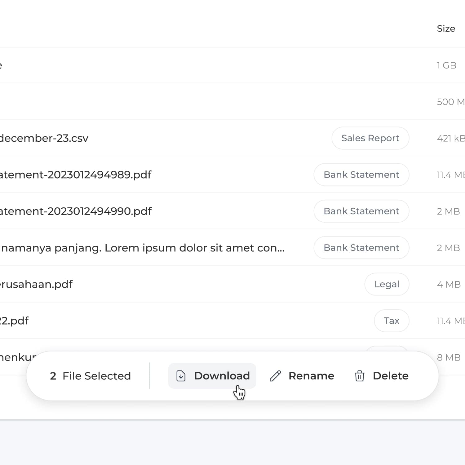This screenshot has width=465, height=465.
Task: Click Bank Statement tag on the Lorem ipsum row
Action: 361,248
